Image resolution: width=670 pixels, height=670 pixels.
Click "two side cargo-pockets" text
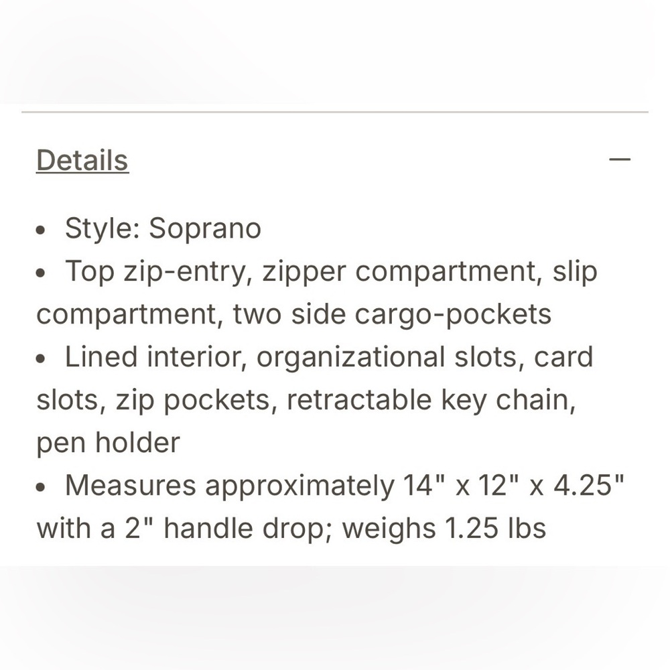tap(392, 314)
